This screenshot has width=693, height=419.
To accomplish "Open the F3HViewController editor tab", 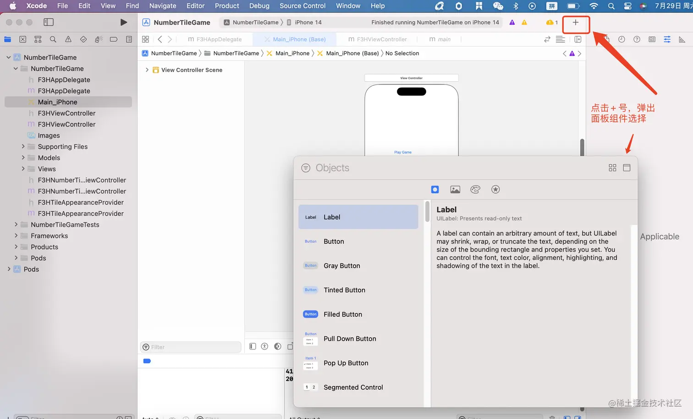I will pos(377,39).
